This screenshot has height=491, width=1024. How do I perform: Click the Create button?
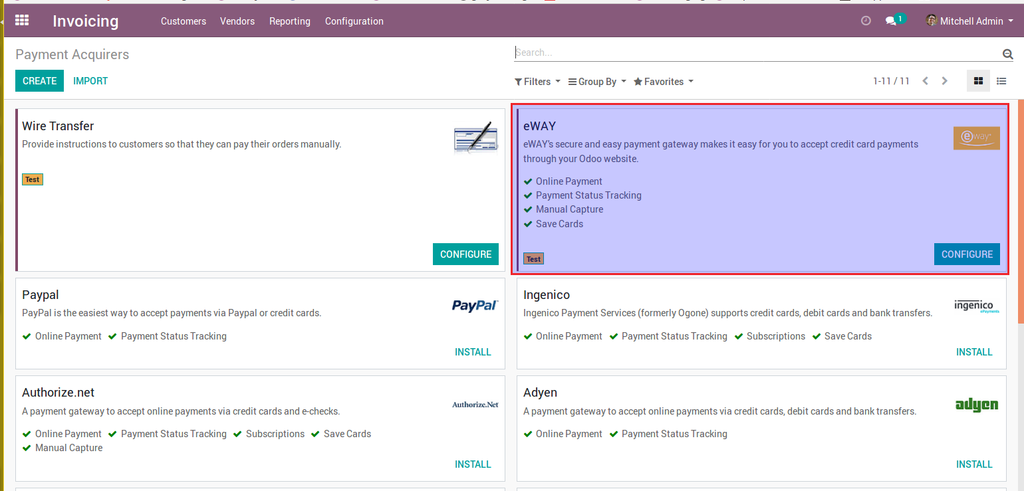pos(40,80)
